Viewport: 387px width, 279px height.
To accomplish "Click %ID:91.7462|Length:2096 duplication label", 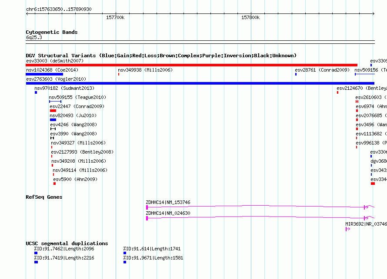I will click(64, 249).
